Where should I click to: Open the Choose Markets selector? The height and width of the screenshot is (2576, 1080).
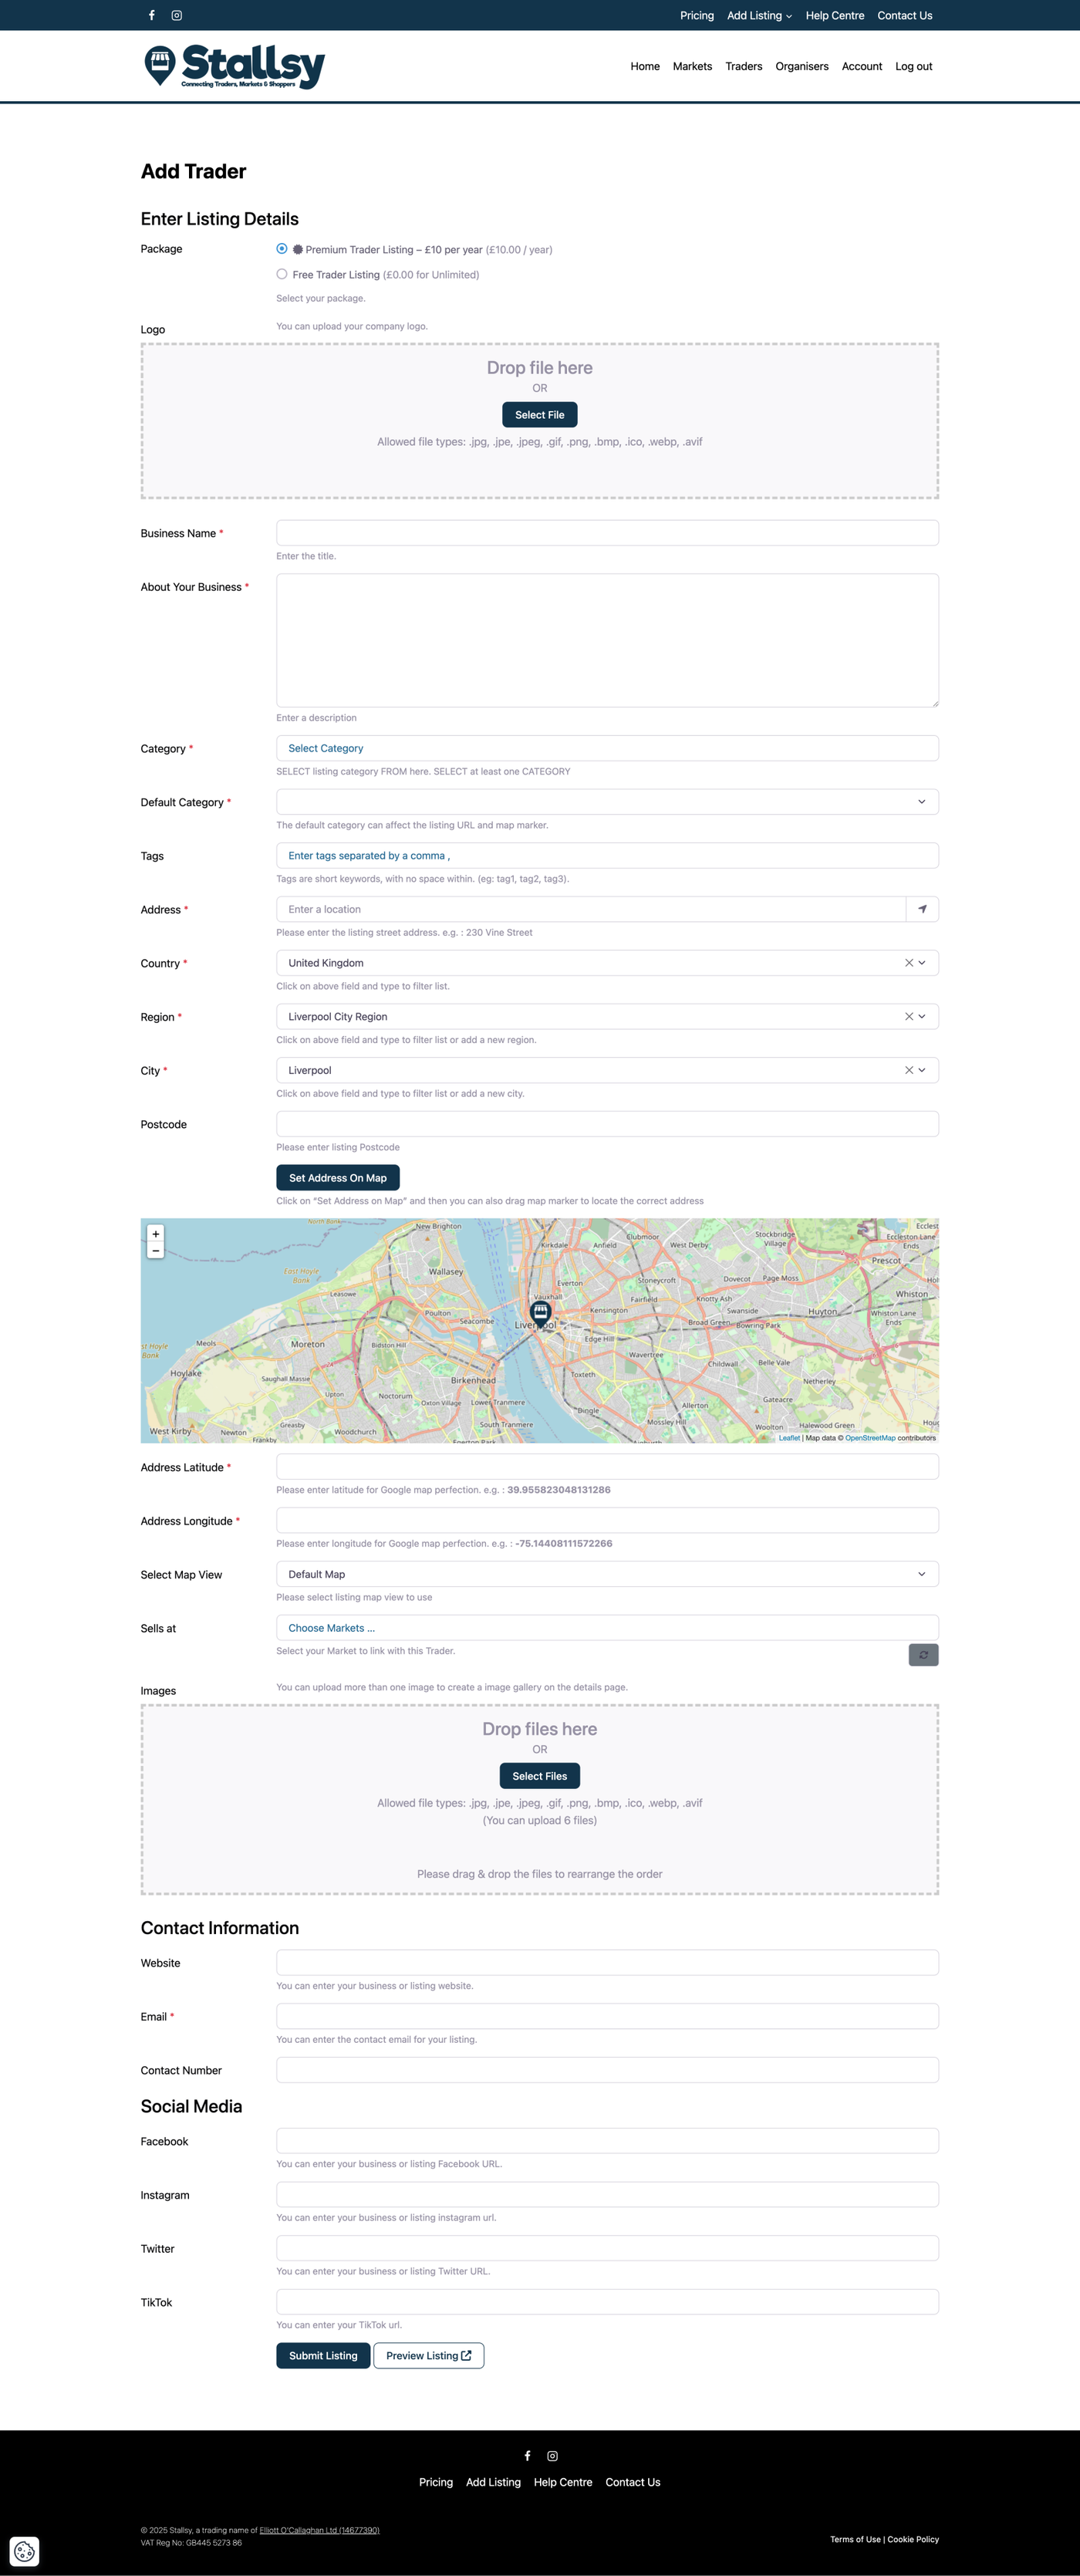607,1628
